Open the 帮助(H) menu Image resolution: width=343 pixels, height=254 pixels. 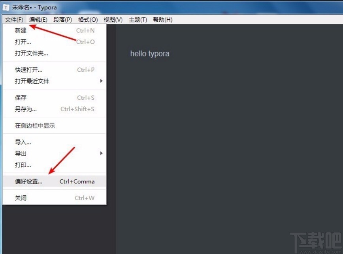click(x=162, y=19)
